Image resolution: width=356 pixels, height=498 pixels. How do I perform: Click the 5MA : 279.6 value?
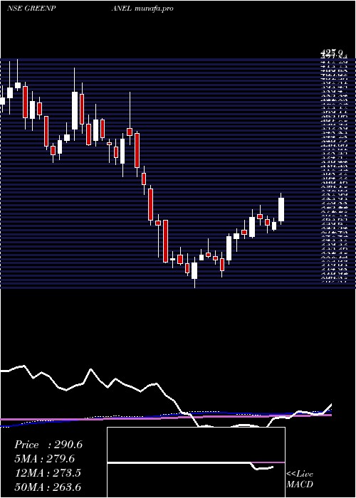click(46, 459)
